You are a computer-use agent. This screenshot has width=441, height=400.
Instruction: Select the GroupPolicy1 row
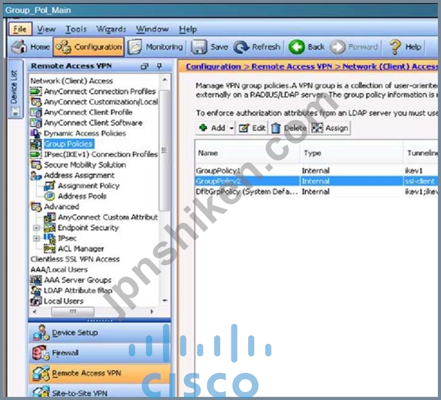pyautogui.click(x=316, y=171)
